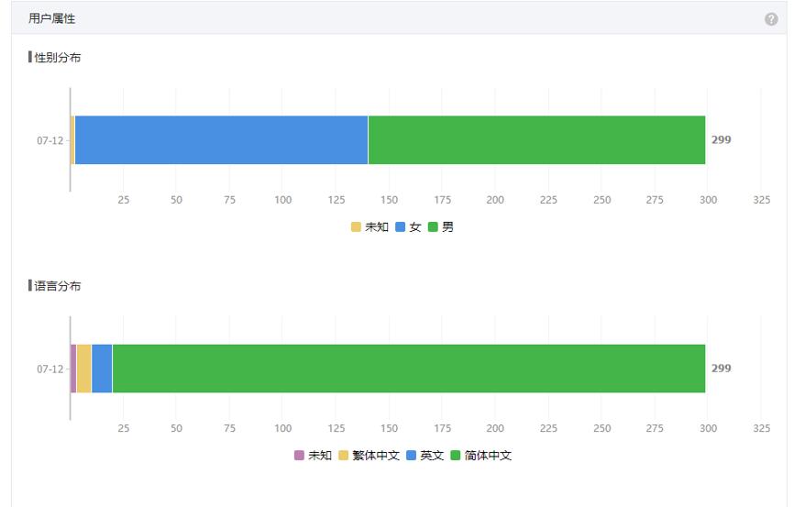Image resolution: width=794 pixels, height=507 pixels.
Task: Click the green 男 bar segment
Action: 536,140
